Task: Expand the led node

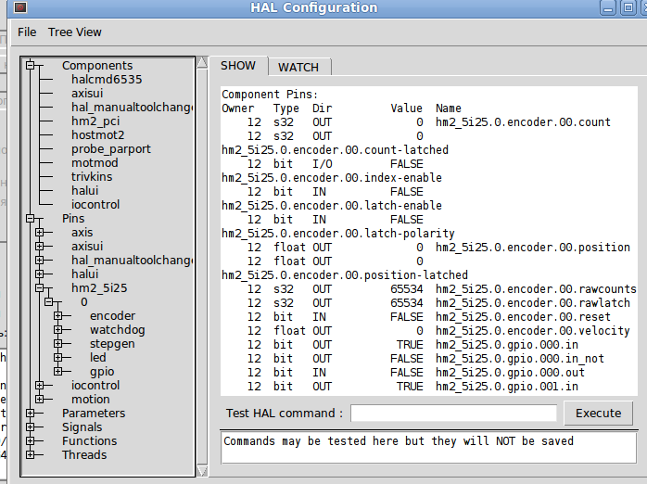Action: pos(58,358)
